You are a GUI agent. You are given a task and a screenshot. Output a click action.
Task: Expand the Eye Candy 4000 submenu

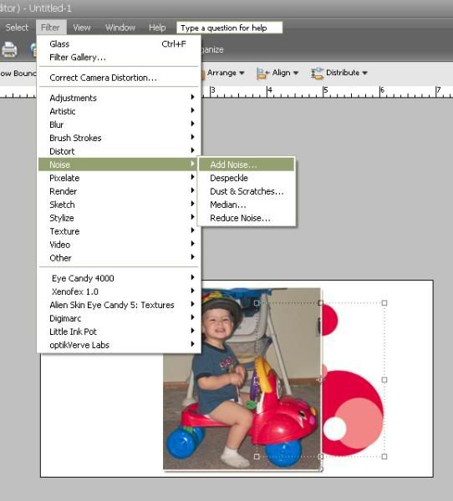click(119, 278)
